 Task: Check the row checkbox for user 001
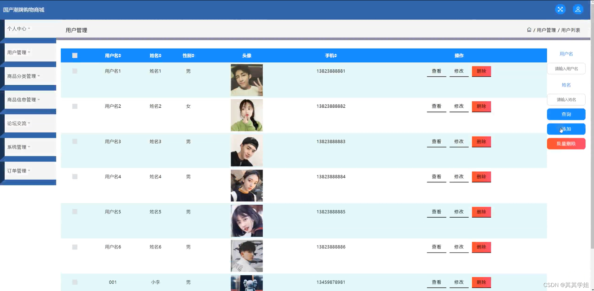coord(75,282)
